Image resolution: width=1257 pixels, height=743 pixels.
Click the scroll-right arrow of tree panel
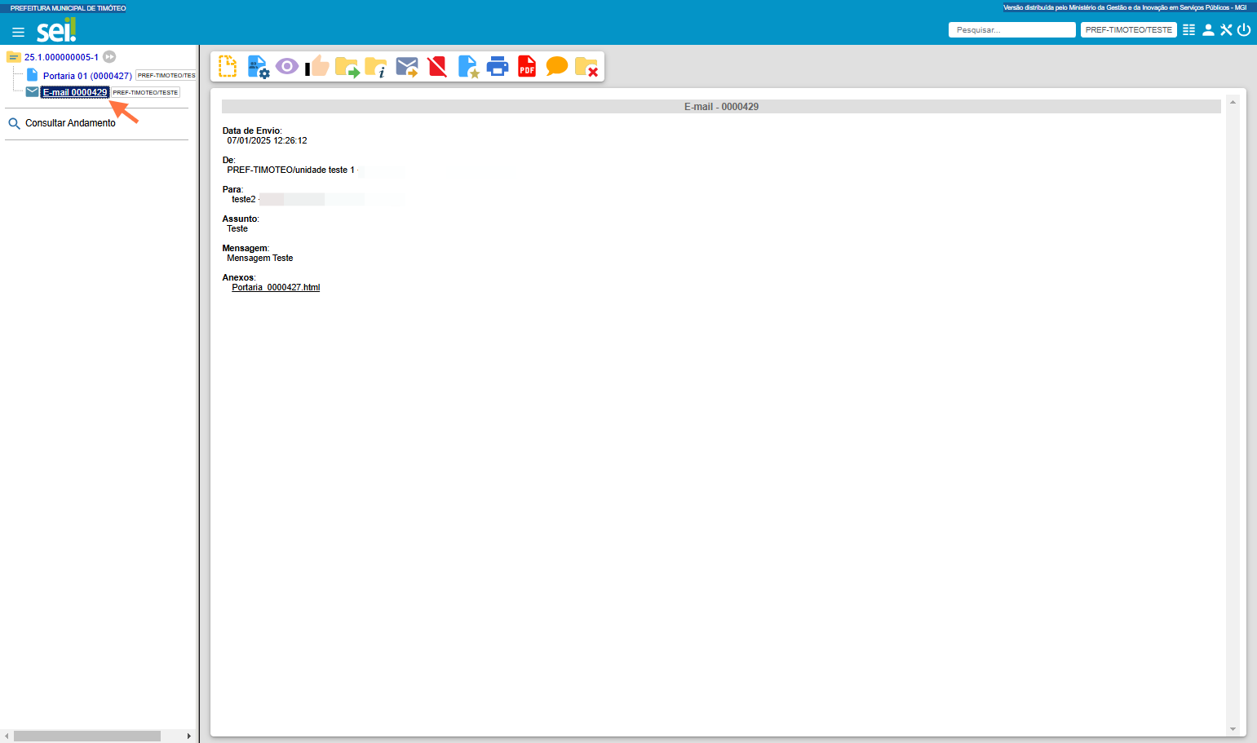point(188,736)
